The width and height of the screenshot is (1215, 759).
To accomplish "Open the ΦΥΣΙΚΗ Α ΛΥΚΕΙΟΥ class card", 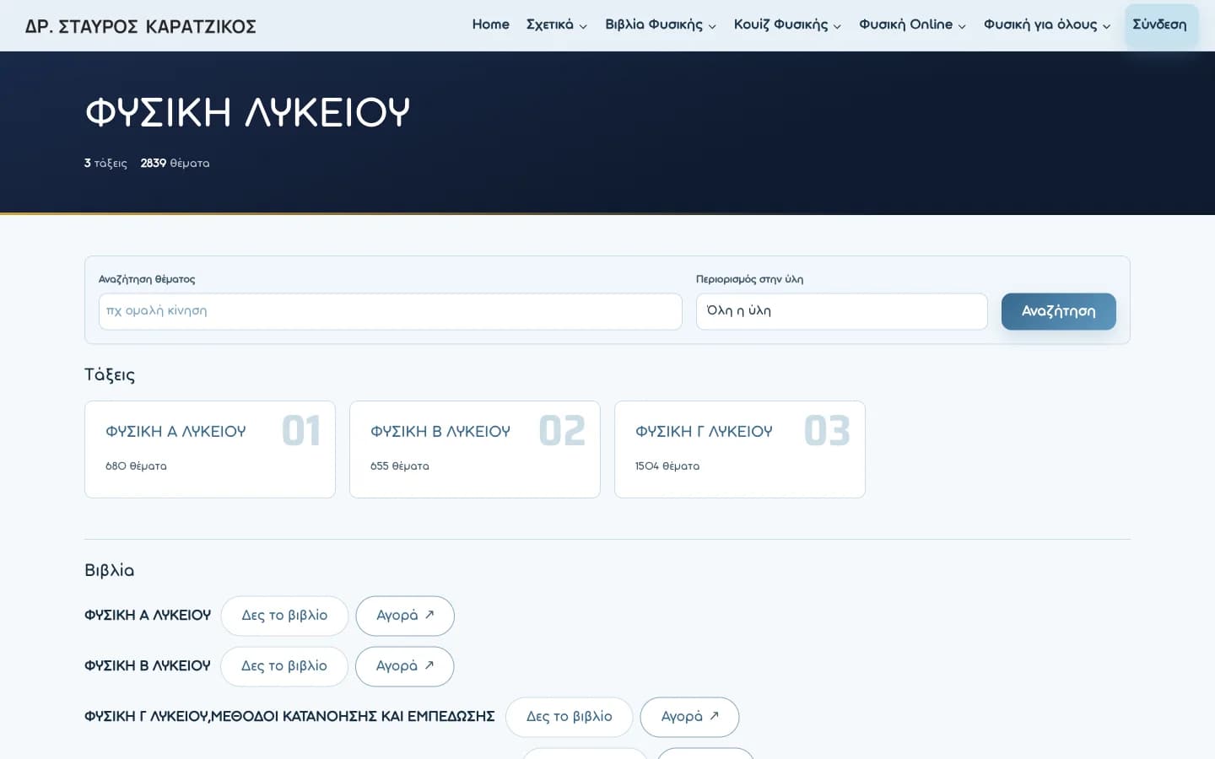I will pyautogui.click(x=210, y=449).
